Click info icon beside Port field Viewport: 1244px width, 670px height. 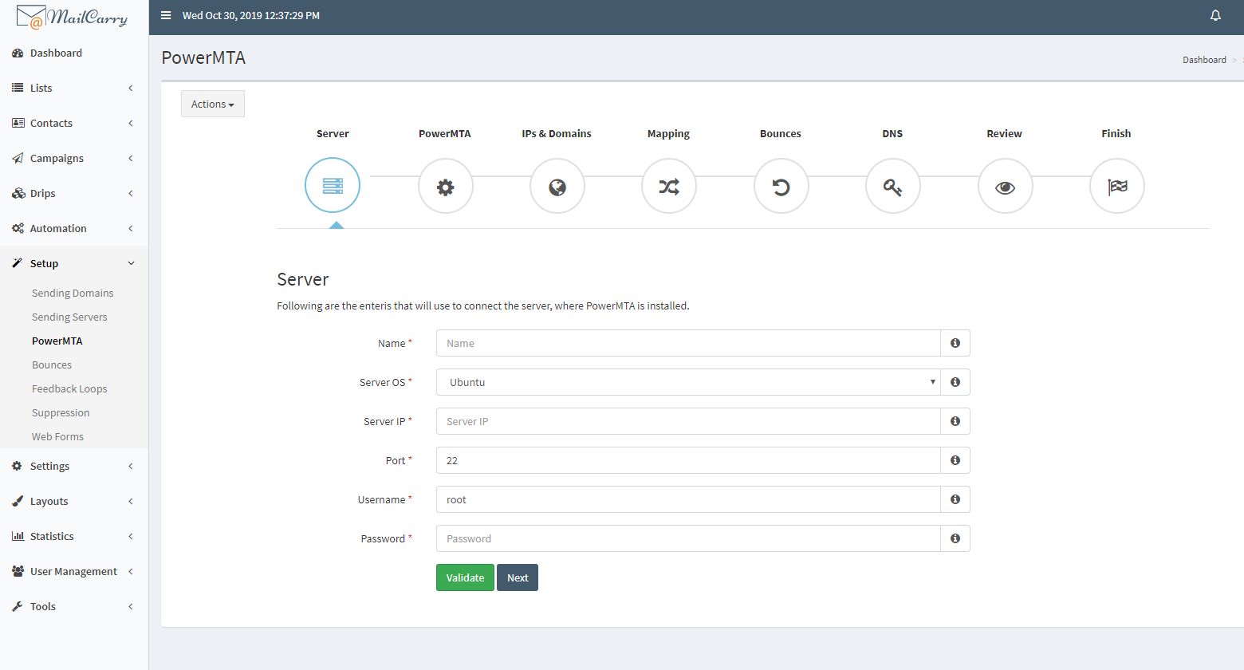955,460
